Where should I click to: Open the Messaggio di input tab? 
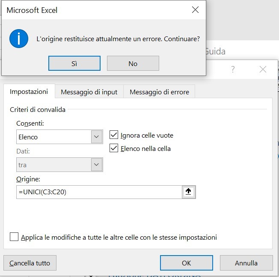tap(89, 92)
